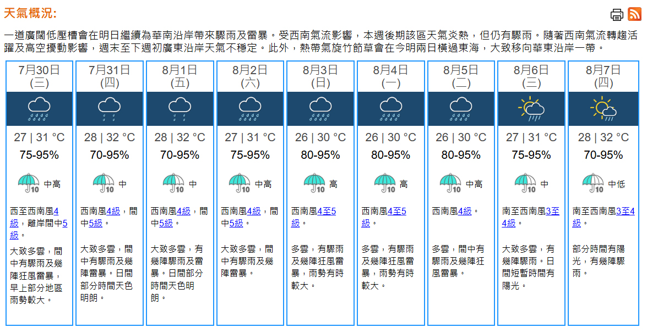647x333 pixels.
Task: Open the 4級 wind link for July 30
Action: point(56,211)
